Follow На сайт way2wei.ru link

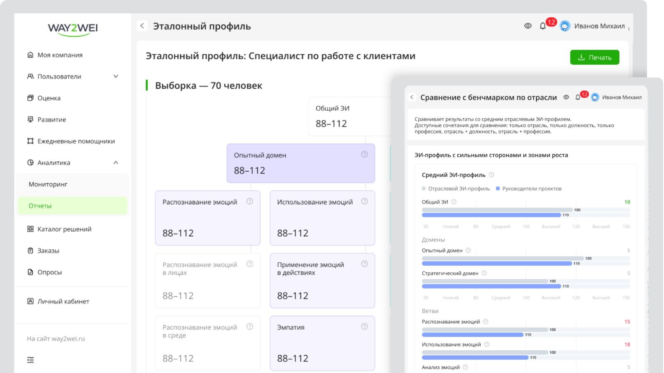click(x=56, y=339)
